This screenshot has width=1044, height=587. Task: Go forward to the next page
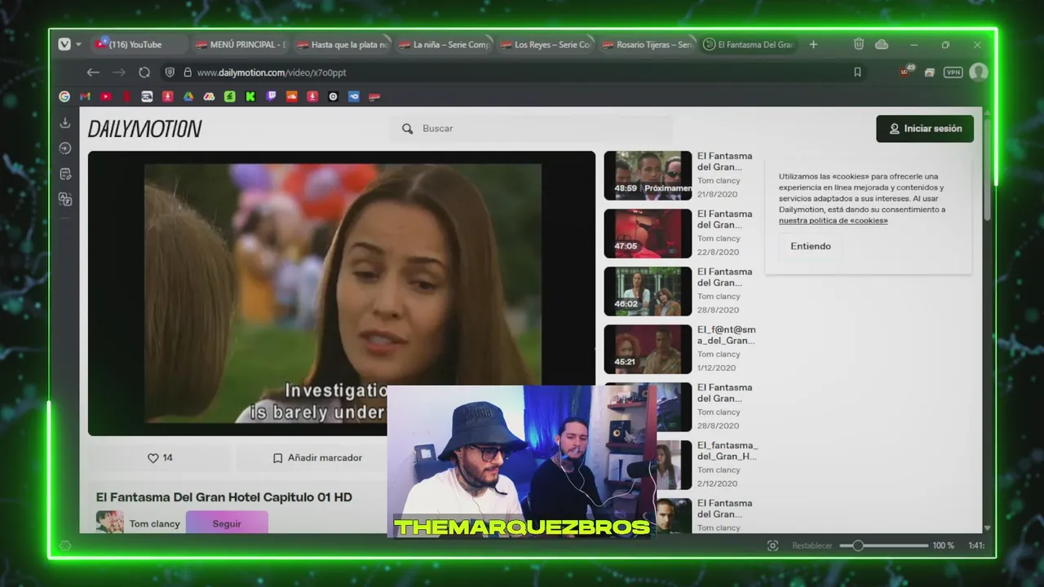point(119,73)
